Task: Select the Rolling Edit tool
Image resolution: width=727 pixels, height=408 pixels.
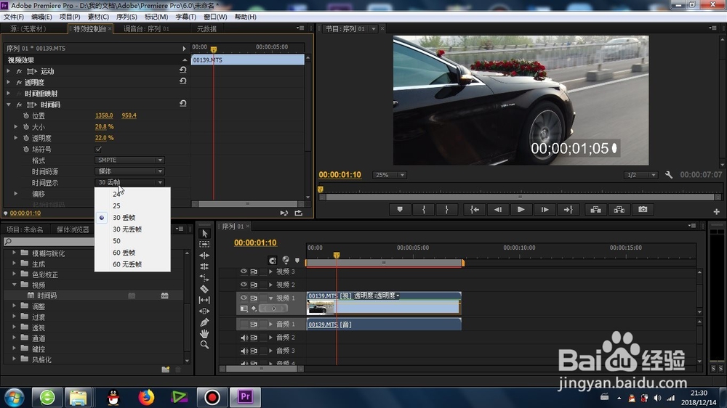Action: [204, 266]
